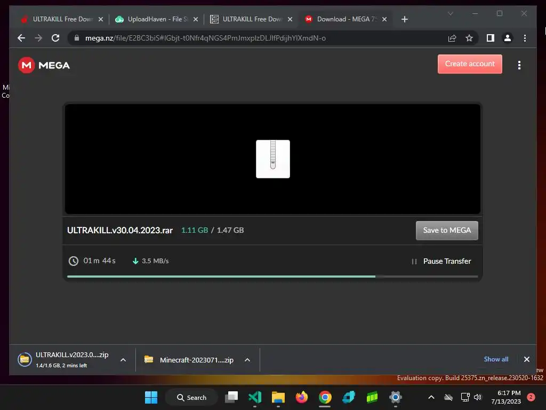
Task: Close the first ULTRAKILL tab
Action: pos(101,19)
